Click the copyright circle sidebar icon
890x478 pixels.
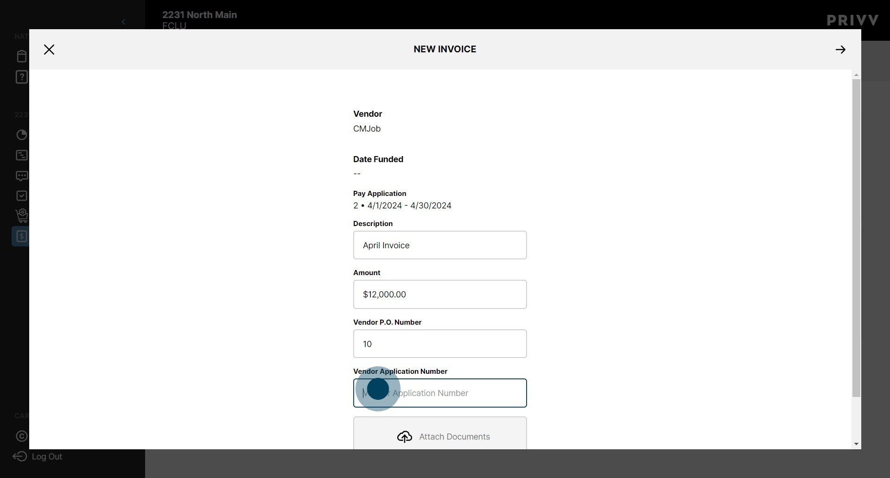(22, 436)
